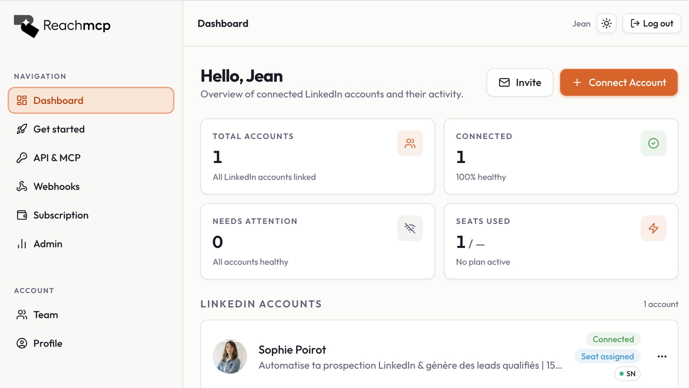
Task: Click the Connect Account button
Action: click(619, 83)
